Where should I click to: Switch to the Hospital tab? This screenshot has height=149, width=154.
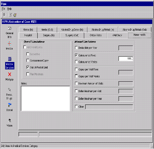click(28, 35)
